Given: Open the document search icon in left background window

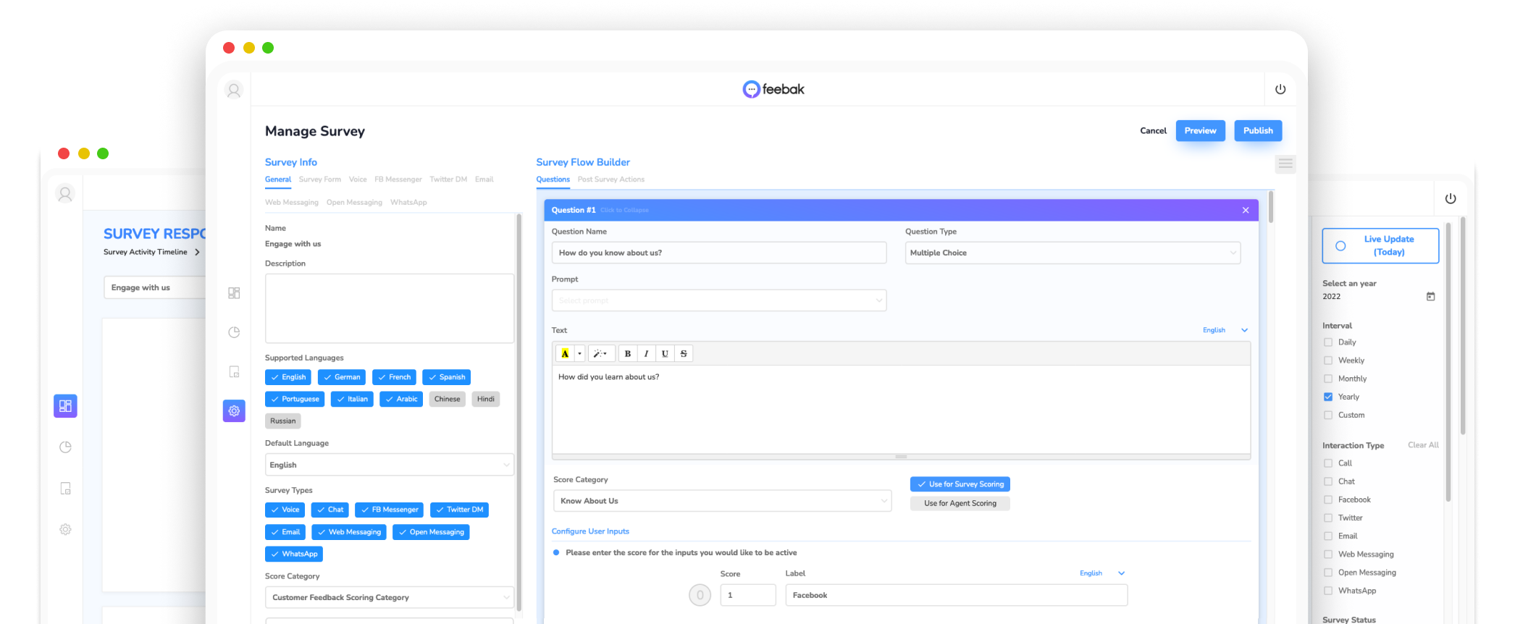Looking at the screenshot, I should pos(65,489).
